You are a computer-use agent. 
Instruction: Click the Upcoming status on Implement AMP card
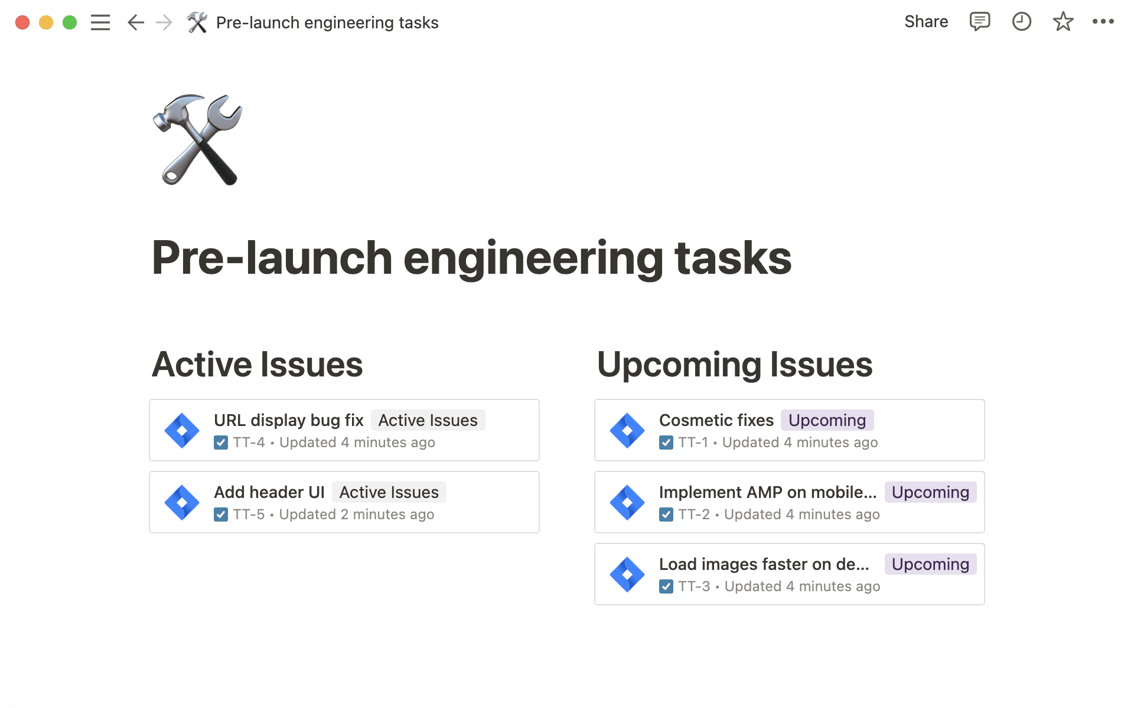930,492
